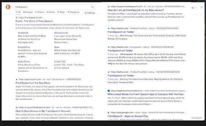Open 'FranSpeech on Twitter' result
Viewport: 206px width, 126px height.
120,50
